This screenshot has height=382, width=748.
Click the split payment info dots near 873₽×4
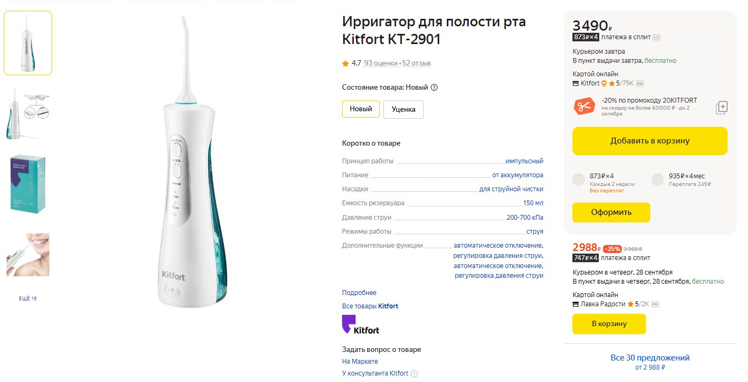pyautogui.click(x=656, y=37)
